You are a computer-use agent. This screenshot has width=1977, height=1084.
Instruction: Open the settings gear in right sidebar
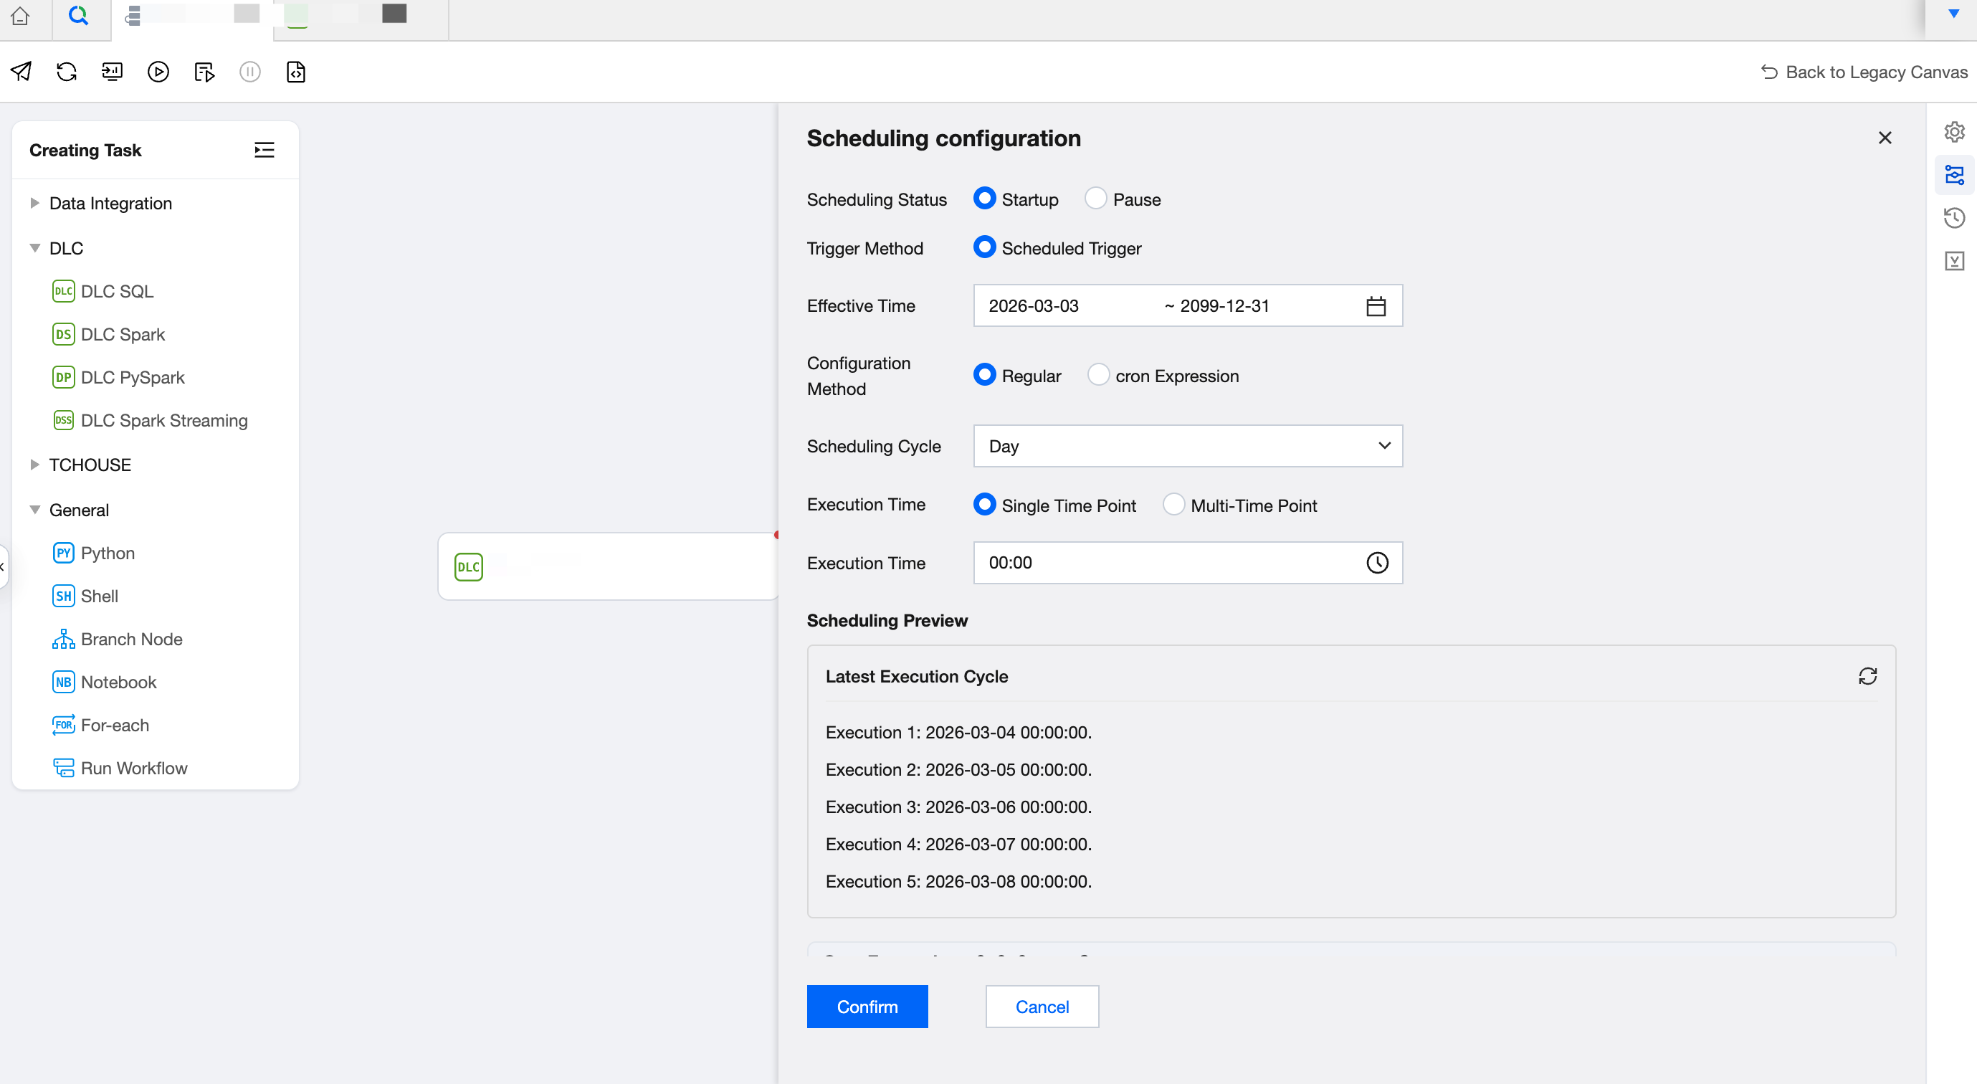pos(1954,132)
